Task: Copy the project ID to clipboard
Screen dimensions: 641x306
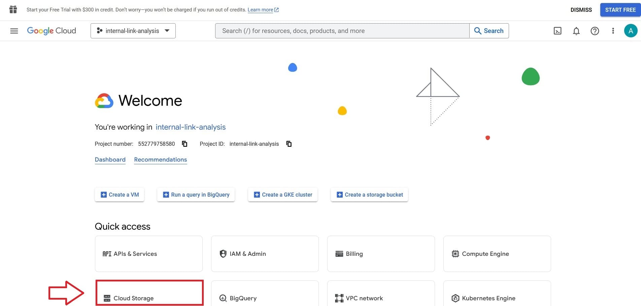Action: tap(289, 144)
